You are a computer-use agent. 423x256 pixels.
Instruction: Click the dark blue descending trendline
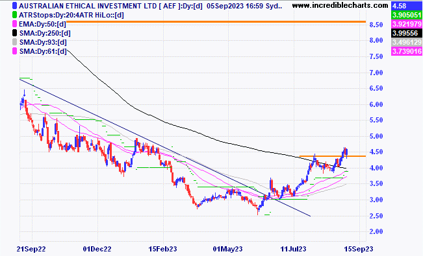pos(165,147)
